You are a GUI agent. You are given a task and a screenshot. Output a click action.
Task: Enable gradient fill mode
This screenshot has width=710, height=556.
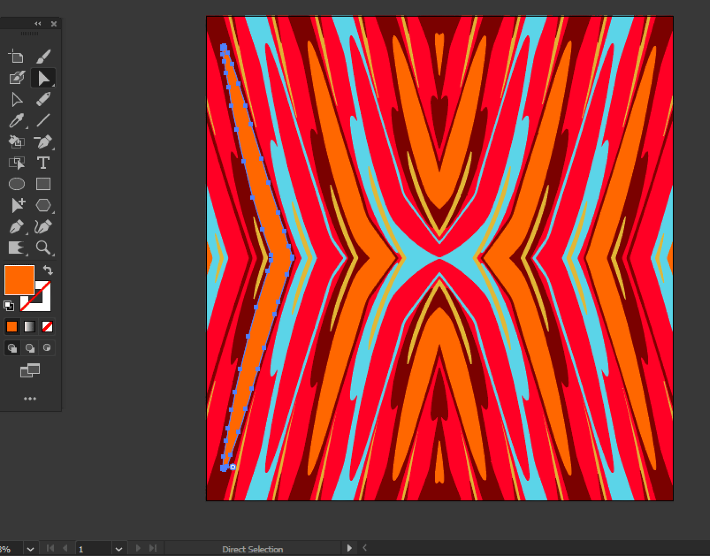[29, 326]
